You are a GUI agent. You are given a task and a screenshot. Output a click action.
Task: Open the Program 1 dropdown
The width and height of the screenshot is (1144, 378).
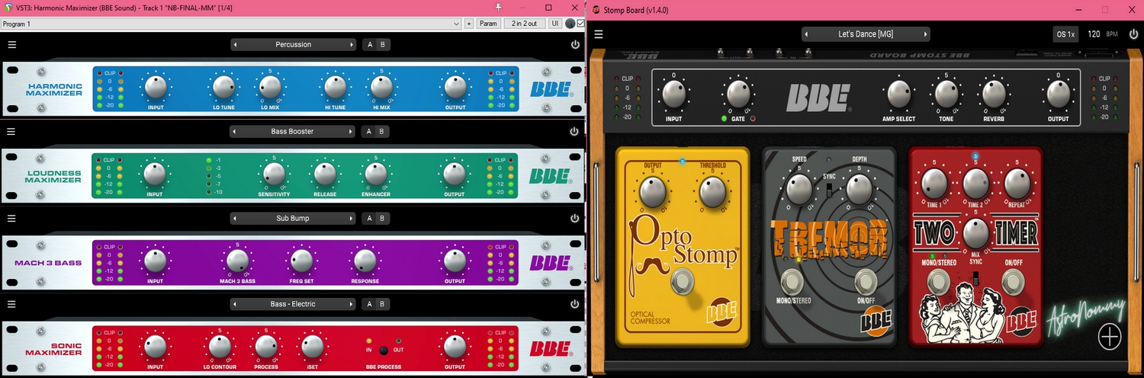229,24
